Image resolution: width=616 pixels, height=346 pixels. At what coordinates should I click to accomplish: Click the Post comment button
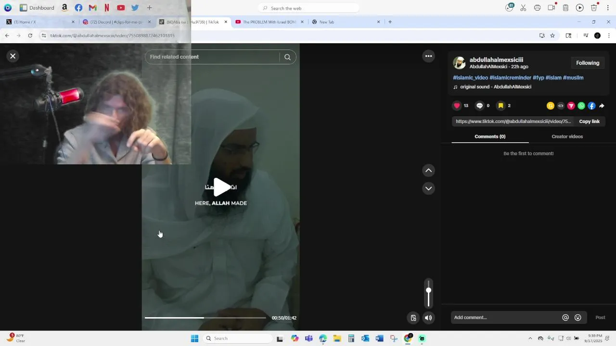coord(600,318)
